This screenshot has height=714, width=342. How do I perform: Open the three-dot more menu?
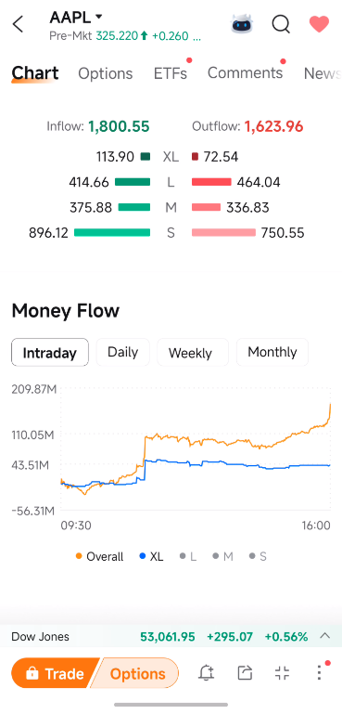click(320, 672)
